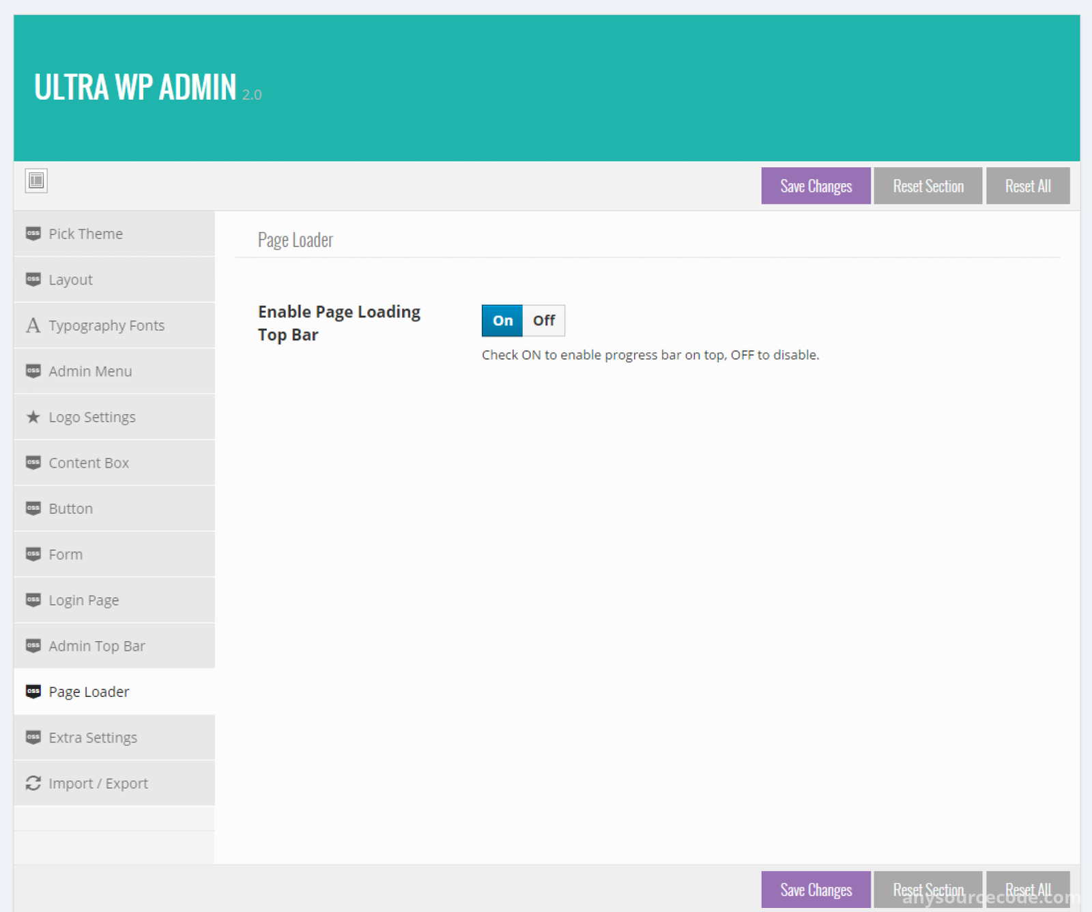Open Admin Top Bar settings
The height and width of the screenshot is (912, 1092).
tap(114, 645)
